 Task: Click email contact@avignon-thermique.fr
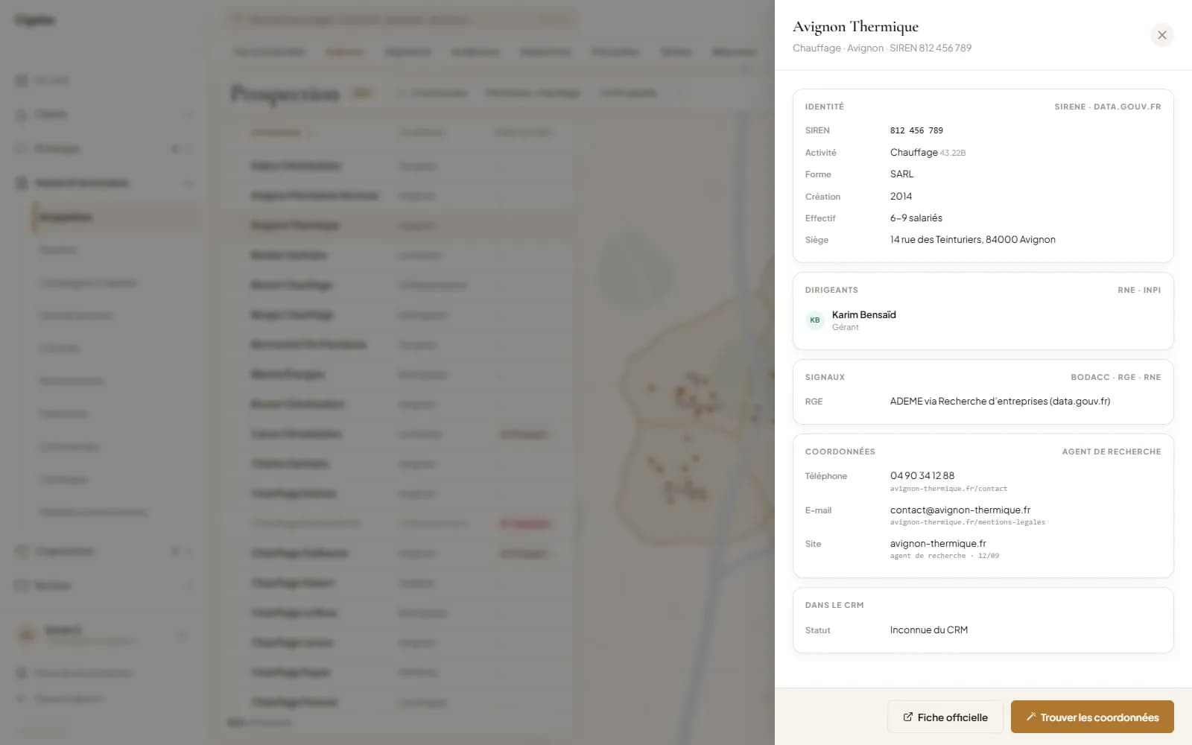tap(960, 510)
